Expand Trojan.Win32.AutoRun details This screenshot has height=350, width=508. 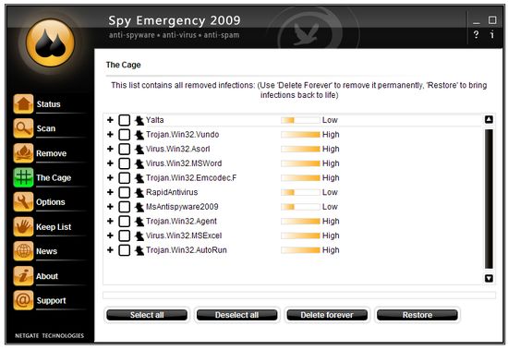point(110,250)
